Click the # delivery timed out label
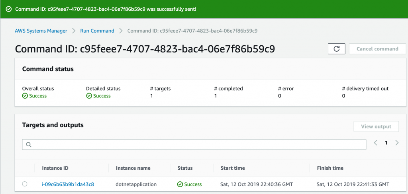 tap(365, 89)
